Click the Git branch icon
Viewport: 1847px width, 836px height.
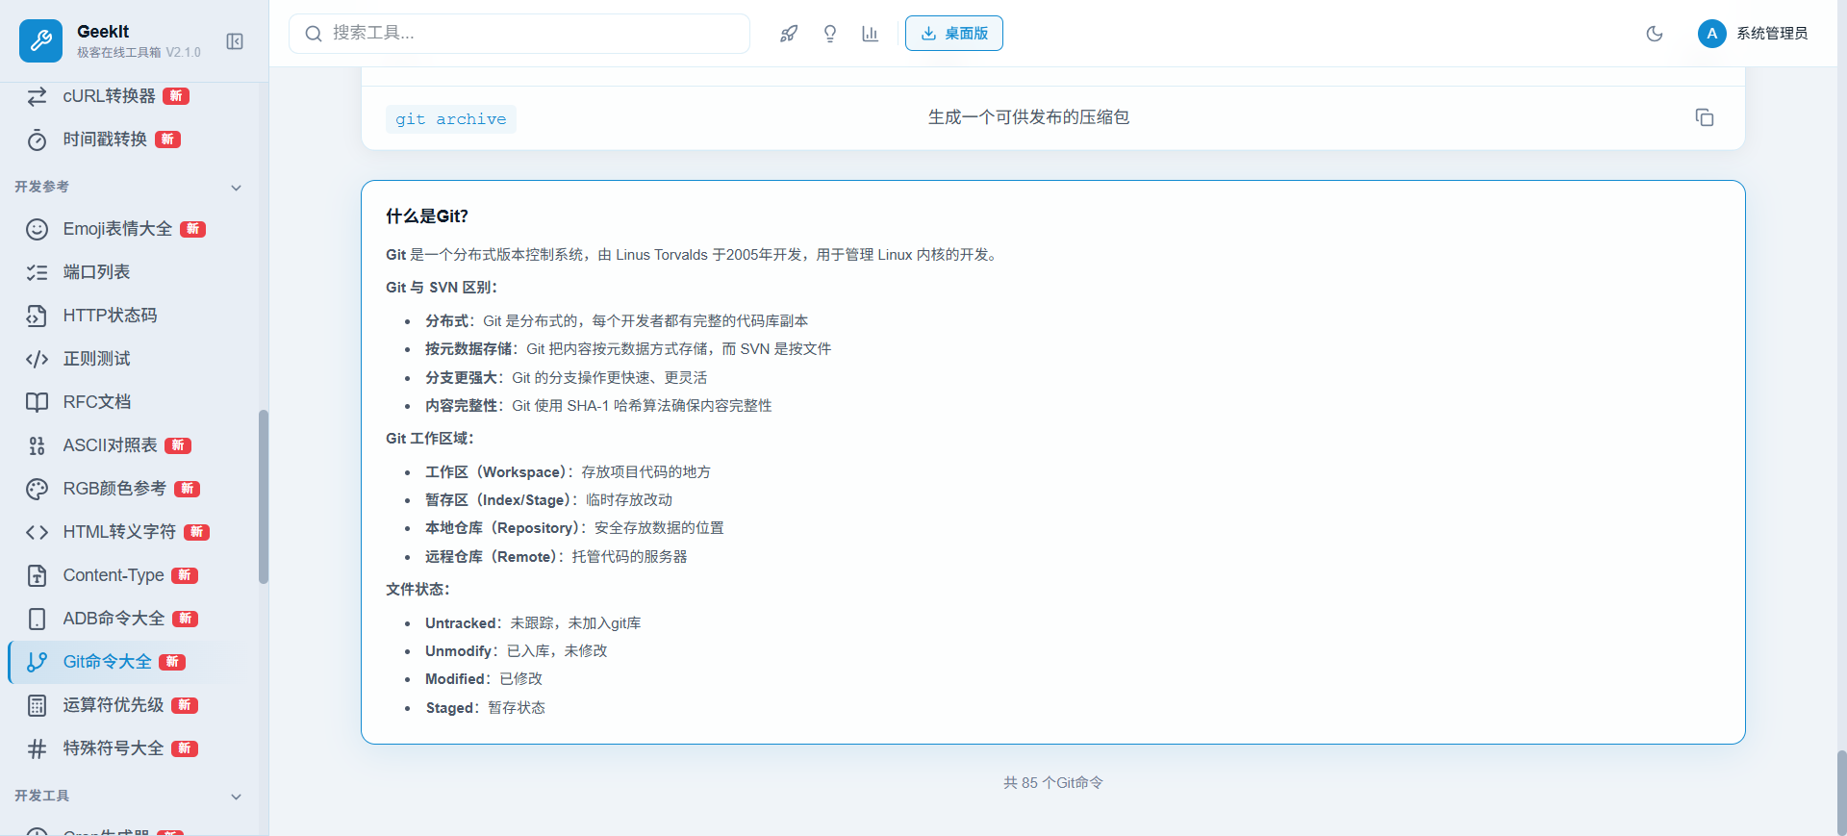37,662
